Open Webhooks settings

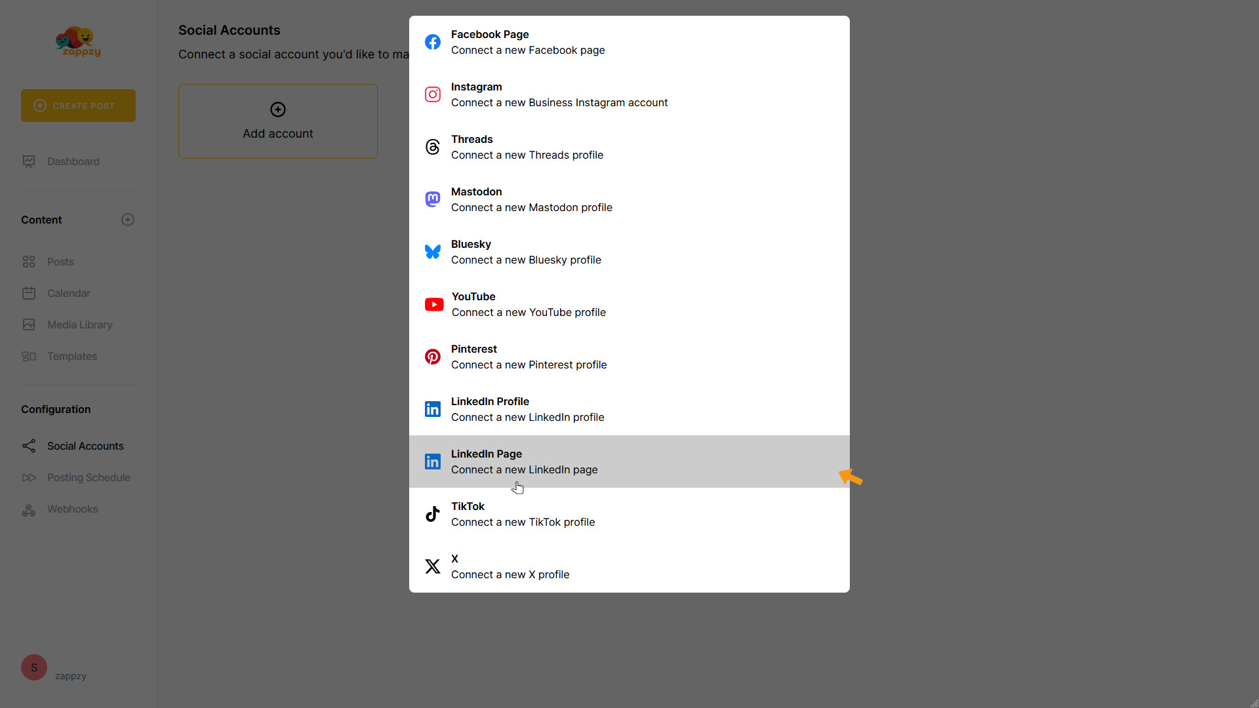point(73,509)
